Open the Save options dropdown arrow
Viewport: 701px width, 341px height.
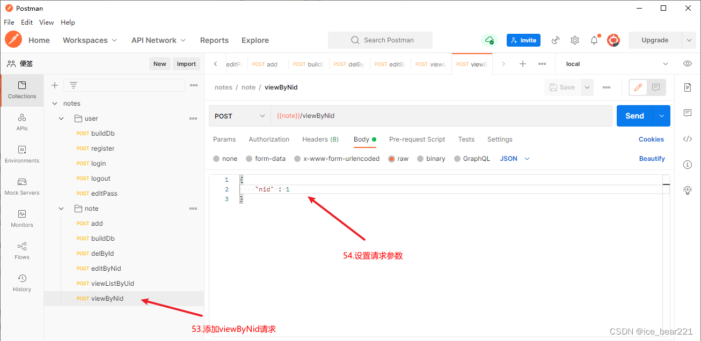pyautogui.click(x=587, y=87)
